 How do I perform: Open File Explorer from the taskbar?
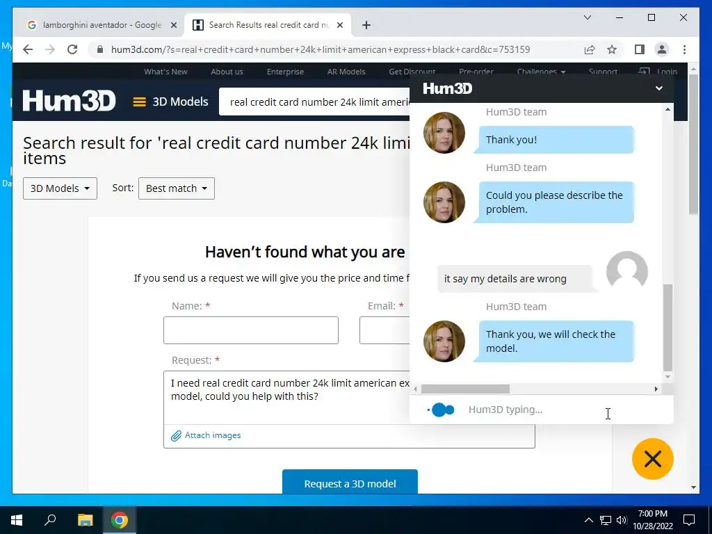pos(85,520)
